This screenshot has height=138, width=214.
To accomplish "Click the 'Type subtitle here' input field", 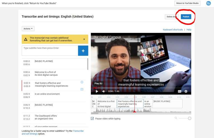I will (50, 51).
